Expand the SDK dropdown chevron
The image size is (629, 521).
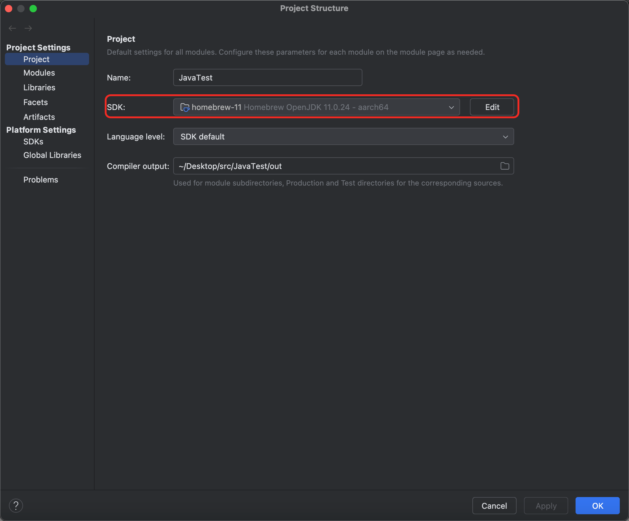[451, 107]
